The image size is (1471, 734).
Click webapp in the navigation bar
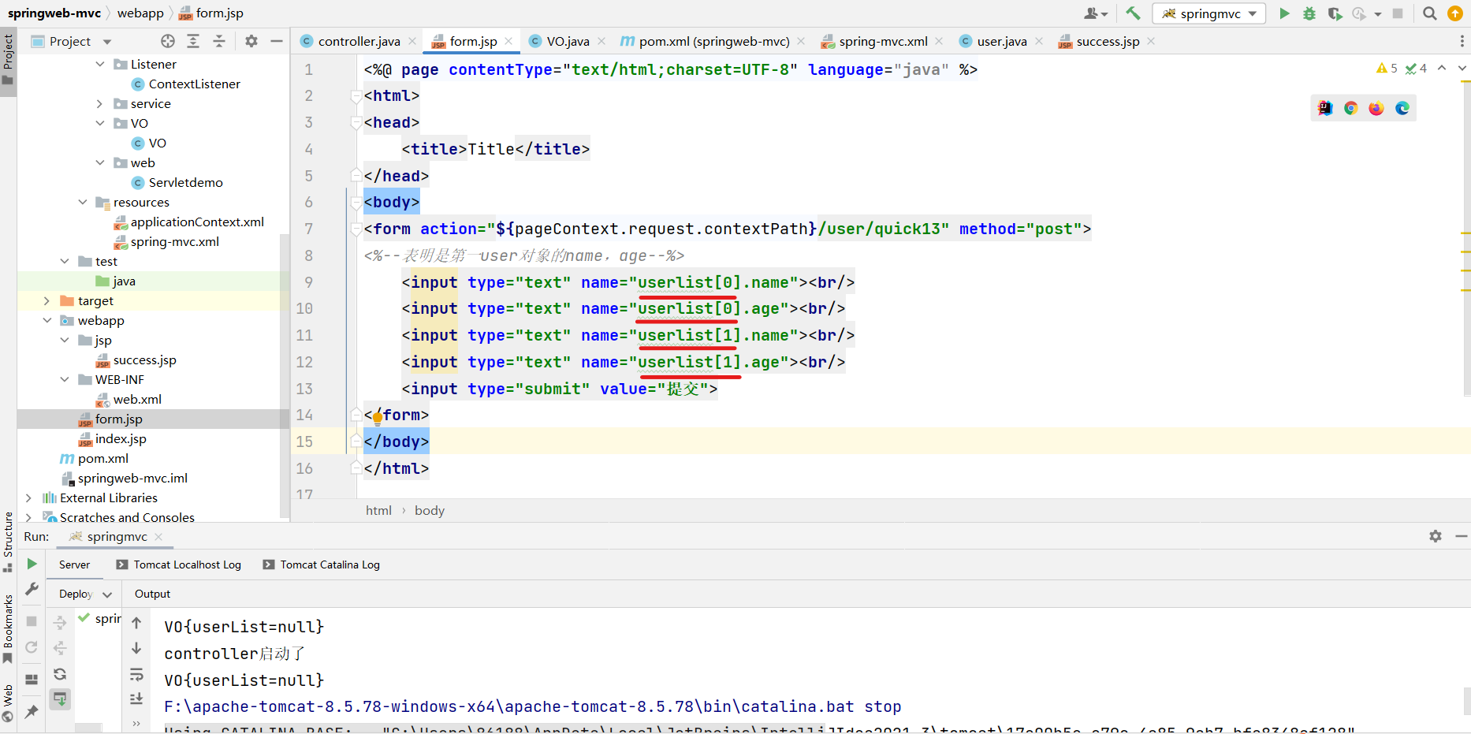[x=140, y=13]
